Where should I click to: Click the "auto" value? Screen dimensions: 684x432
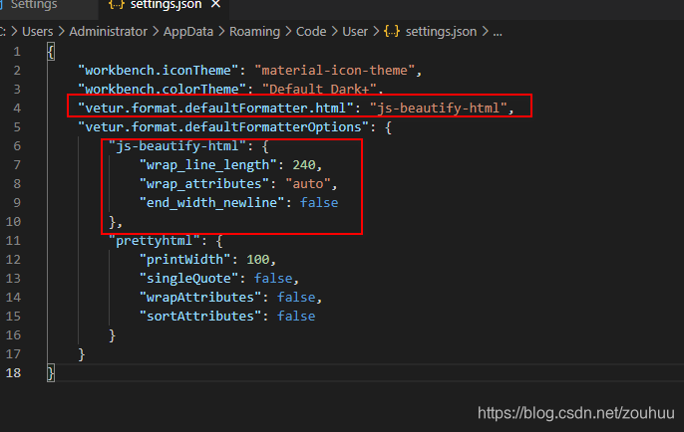coord(308,184)
